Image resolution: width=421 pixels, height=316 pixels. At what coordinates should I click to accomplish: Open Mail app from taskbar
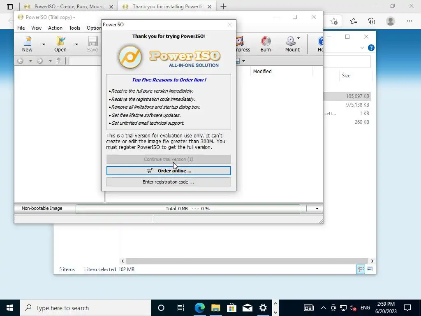(x=247, y=308)
